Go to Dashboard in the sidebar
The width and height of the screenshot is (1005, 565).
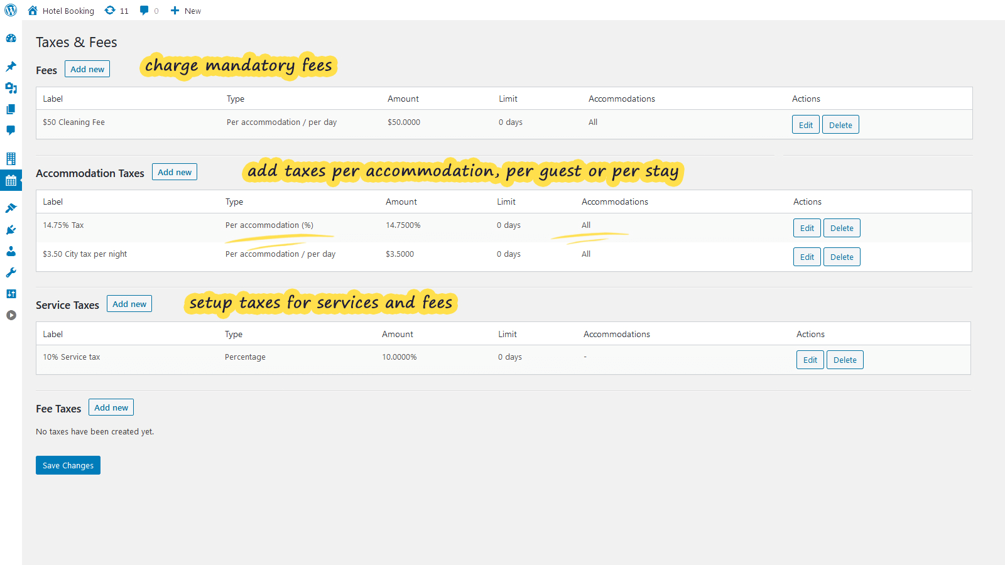tap(11, 38)
